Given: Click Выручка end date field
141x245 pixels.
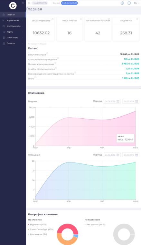Looking at the screenshot, I should coord(131,102).
